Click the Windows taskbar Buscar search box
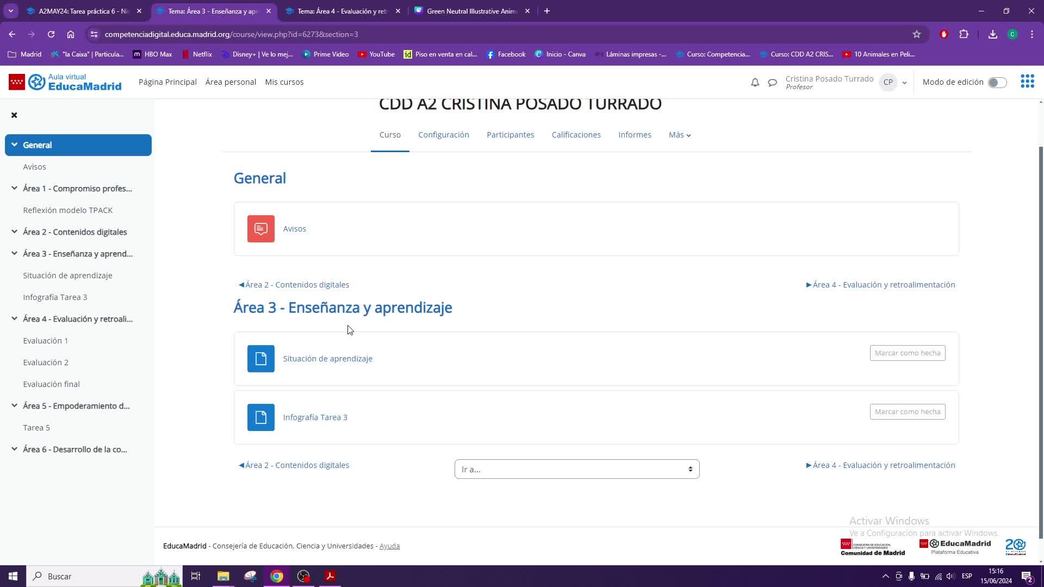1044x587 pixels. (x=82, y=576)
